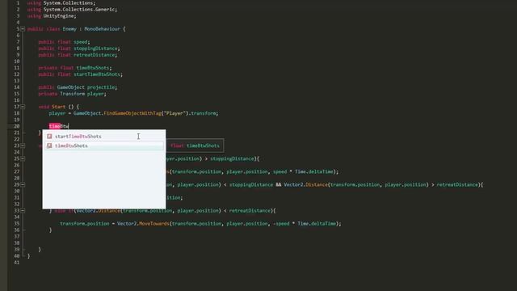Click the 'float timeBtwShots' tooltip
This screenshot has height=291, width=517.
click(x=195, y=145)
